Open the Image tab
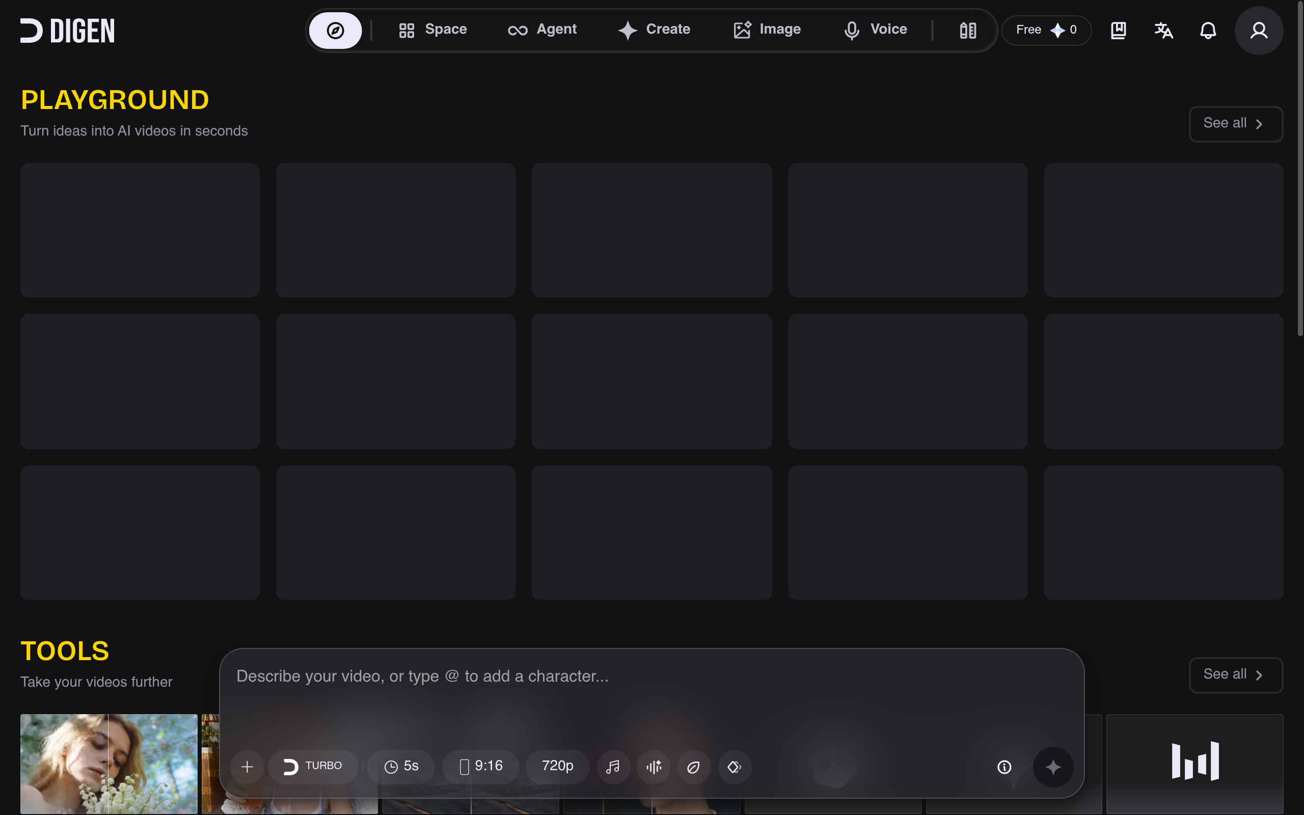This screenshot has width=1304, height=815. (767, 30)
